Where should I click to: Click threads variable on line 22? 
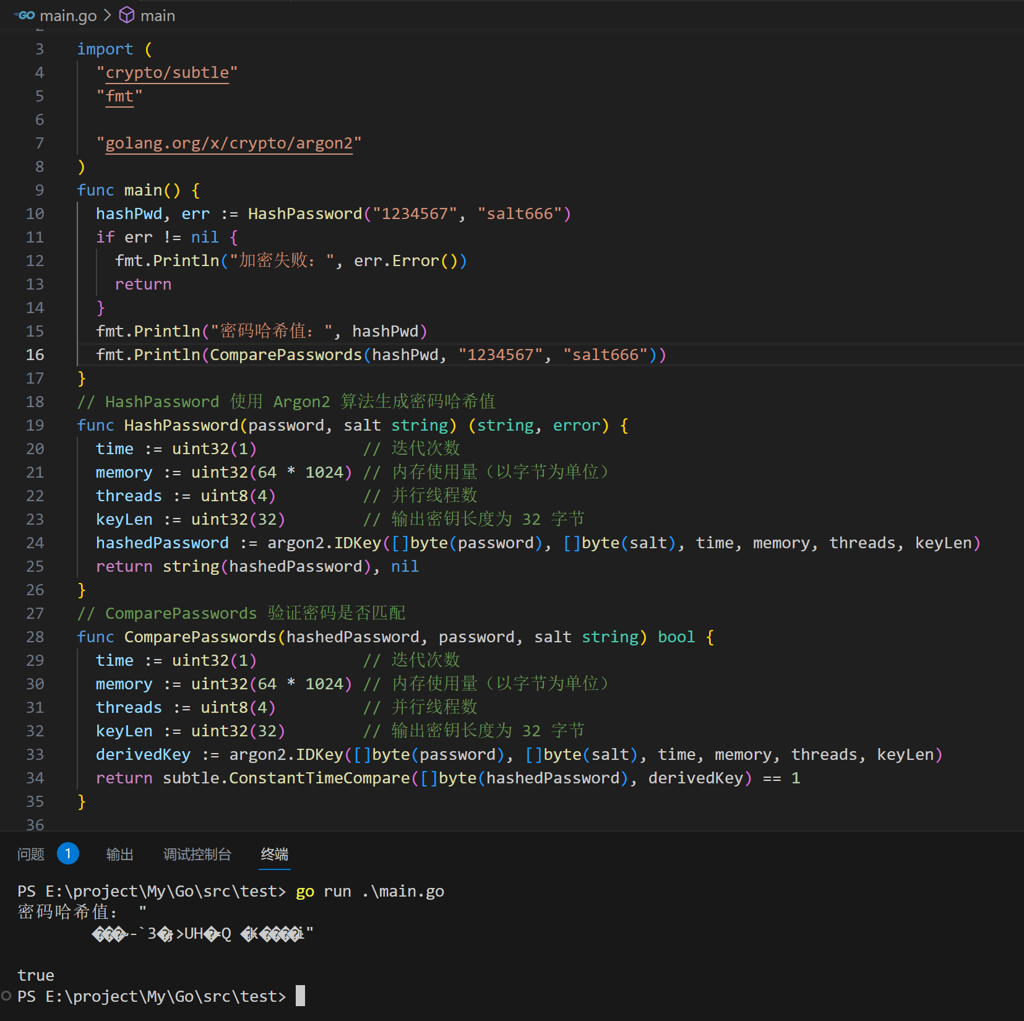[x=129, y=496]
